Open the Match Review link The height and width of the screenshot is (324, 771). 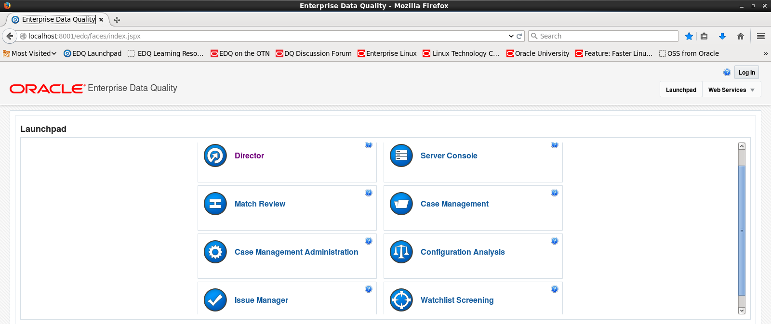(260, 204)
